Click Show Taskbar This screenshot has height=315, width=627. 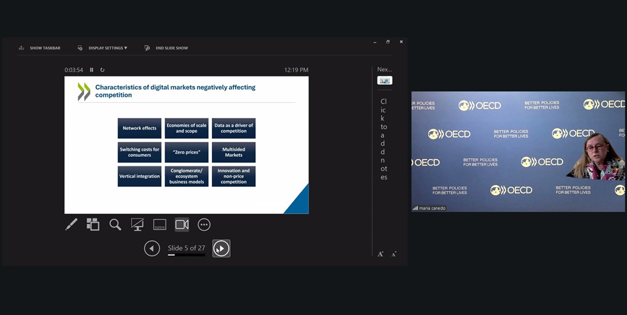click(x=40, y=48)
